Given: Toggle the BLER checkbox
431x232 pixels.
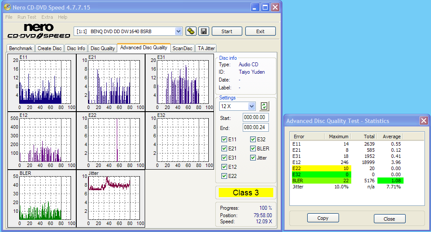Looking at the screenshot, I should point(253,149).
